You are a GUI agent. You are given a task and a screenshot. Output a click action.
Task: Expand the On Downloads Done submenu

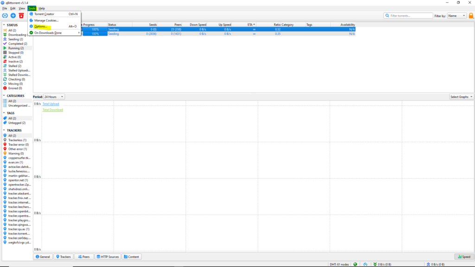55,32
